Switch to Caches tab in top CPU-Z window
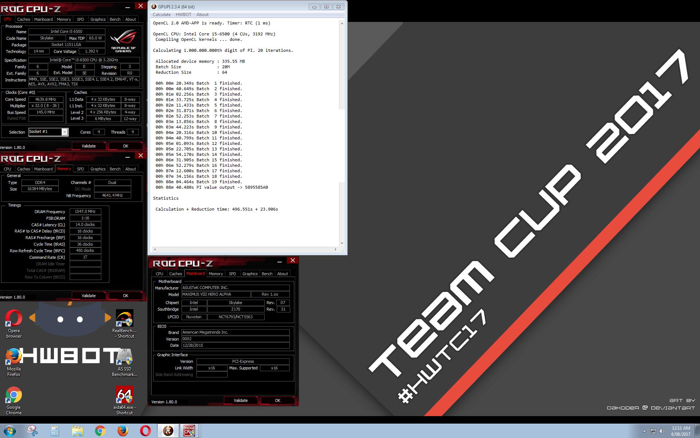Image resolution: width=700 pixels, height=438 pixels. tap(24, 19)
